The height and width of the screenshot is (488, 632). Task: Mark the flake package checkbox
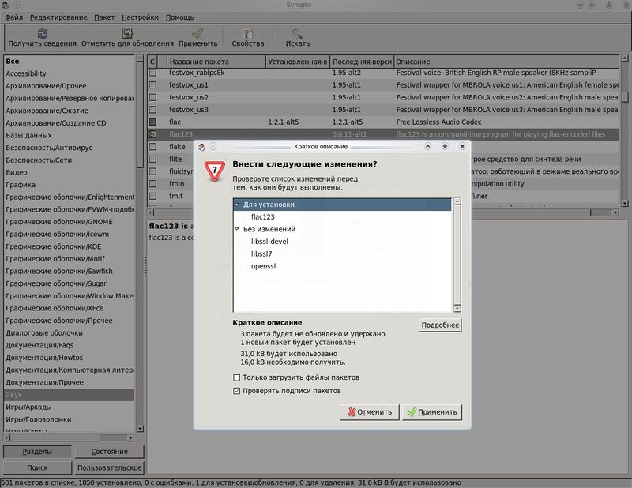[x=152, y=147]
